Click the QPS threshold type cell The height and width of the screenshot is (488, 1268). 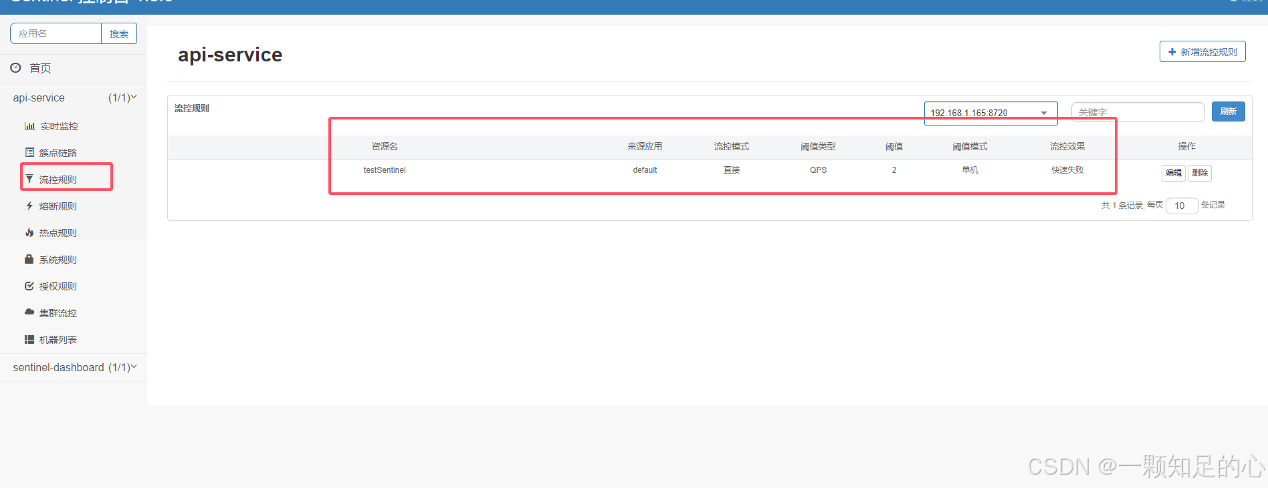coord(818,170)
